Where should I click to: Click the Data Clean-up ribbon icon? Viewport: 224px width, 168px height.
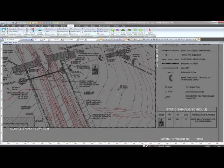click(x=27, y=31)
